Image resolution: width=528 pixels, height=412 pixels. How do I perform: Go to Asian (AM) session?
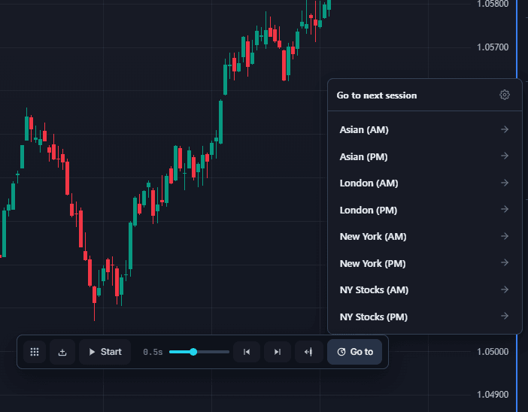tap(425, 129)
